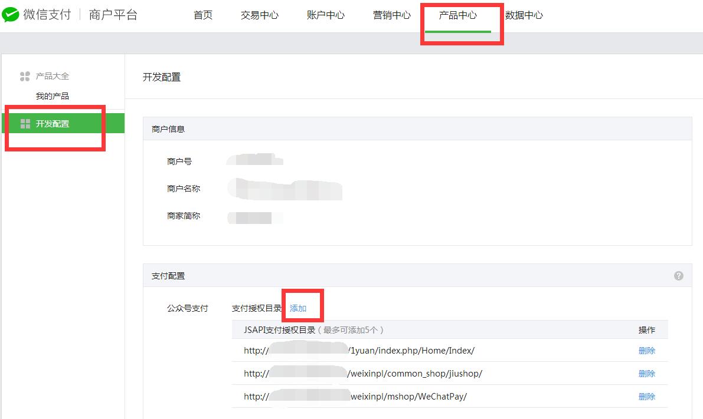
Task: Click the 支付配置 section header
Action: (x=168, y=276)
